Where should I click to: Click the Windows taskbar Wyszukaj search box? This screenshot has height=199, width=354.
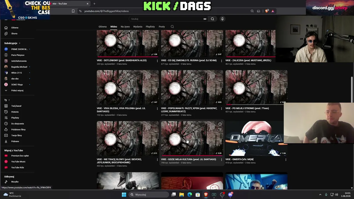[x=149, y=195]
